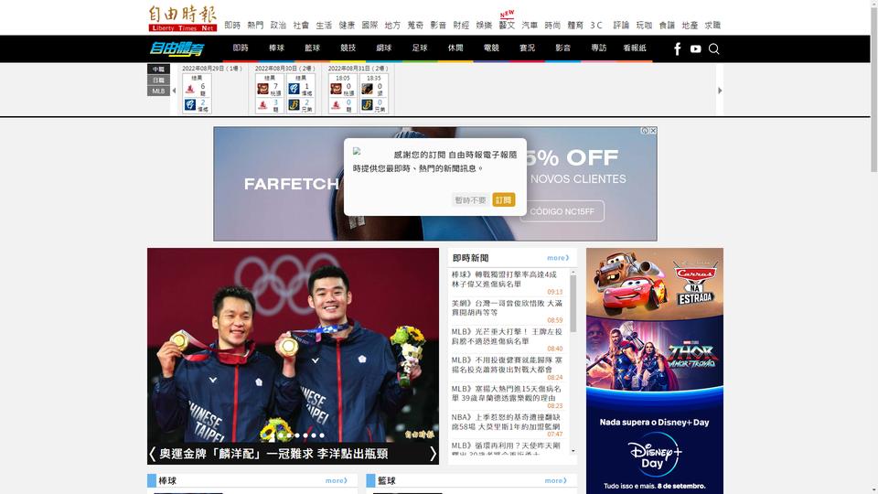Click 訂閱 button in notification popup

point(503,200)
